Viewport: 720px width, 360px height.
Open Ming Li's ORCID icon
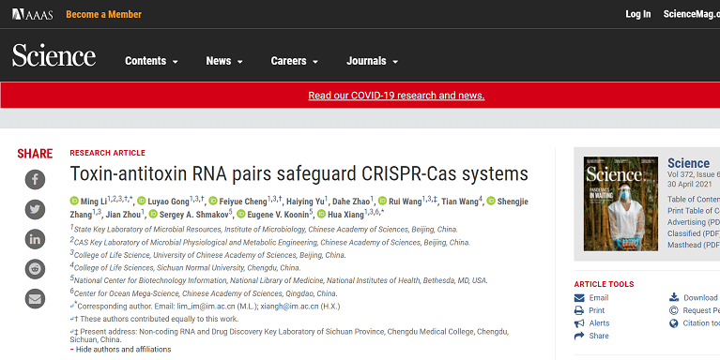(74, 201)
